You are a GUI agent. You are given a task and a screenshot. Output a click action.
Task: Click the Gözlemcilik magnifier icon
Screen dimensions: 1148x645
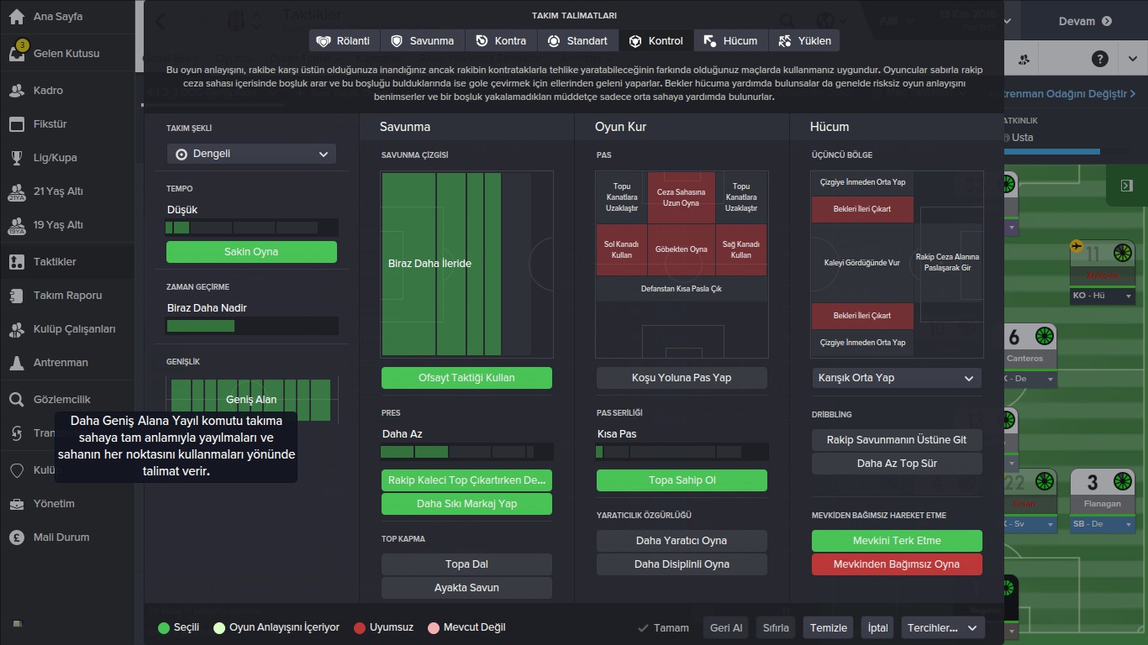click(x=17, y=400)
